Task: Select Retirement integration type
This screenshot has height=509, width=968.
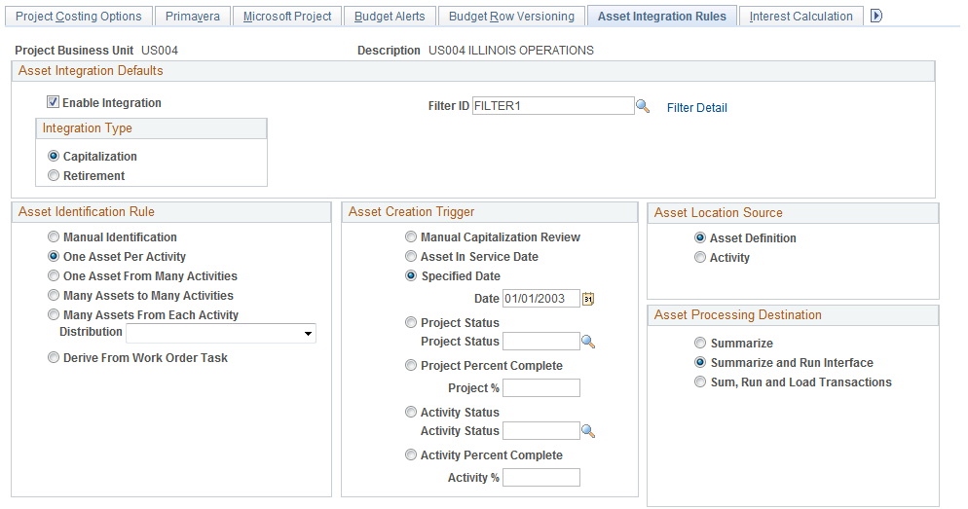Action: click(54, 176)
